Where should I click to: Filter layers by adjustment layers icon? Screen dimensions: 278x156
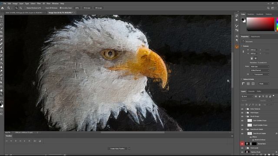pyautogui.click(x=259, y=96)
